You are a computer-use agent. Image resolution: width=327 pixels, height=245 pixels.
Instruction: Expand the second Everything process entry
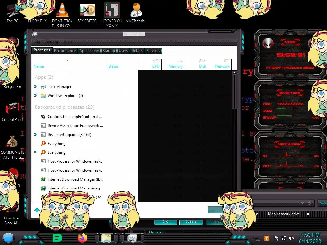coord(35,152)
